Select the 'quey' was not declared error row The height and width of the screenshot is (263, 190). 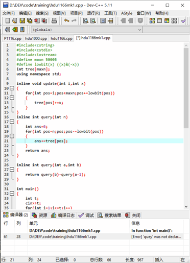[93, 236]
